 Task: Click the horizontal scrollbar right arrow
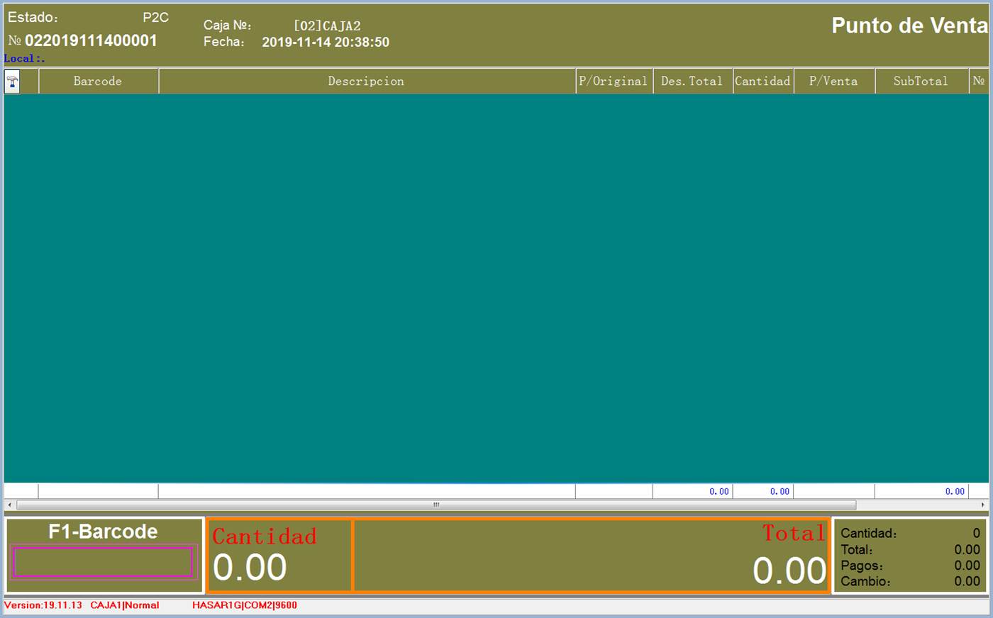point(983,505)
